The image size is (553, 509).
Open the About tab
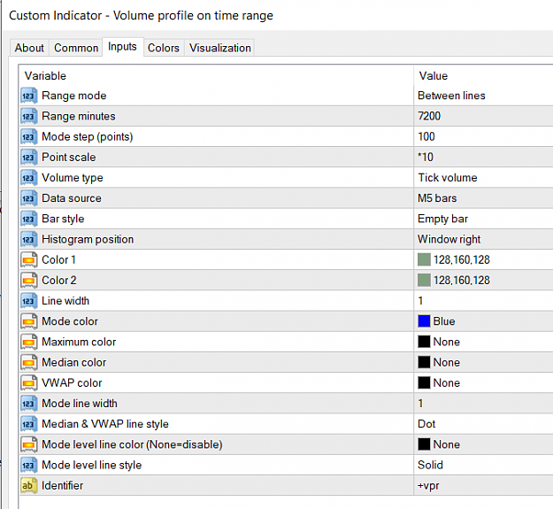(x=29, y=48)
